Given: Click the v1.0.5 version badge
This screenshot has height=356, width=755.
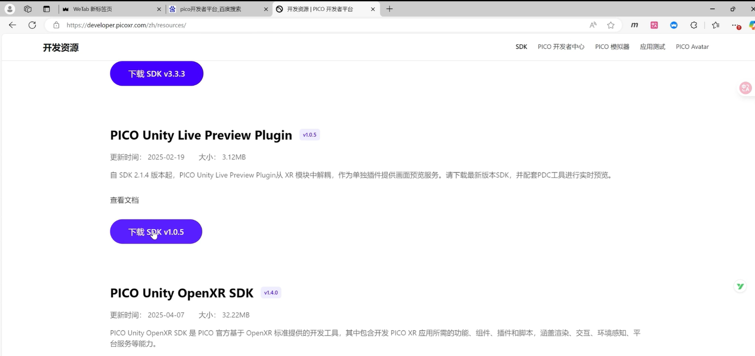Looking at the screenshot, I should click(x=310, y=135).
